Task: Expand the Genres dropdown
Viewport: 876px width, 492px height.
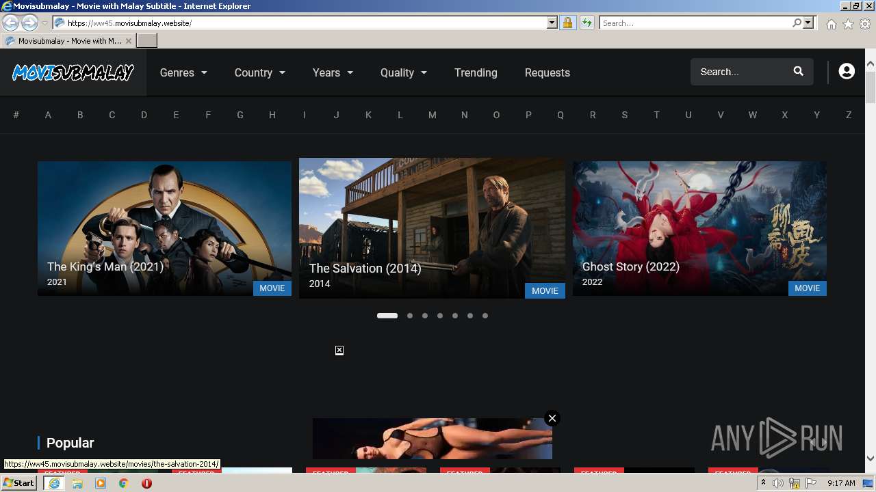Action: coord(183,72)
